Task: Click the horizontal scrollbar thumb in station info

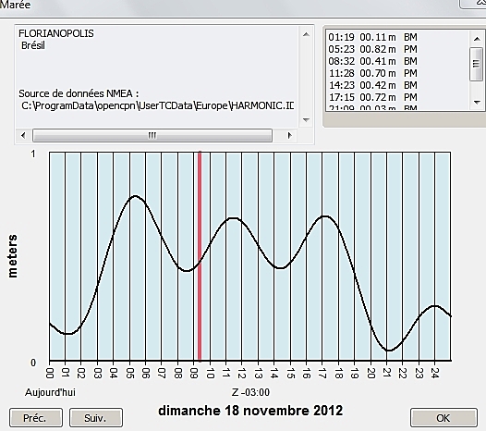Action: click(x=152, y=135)
